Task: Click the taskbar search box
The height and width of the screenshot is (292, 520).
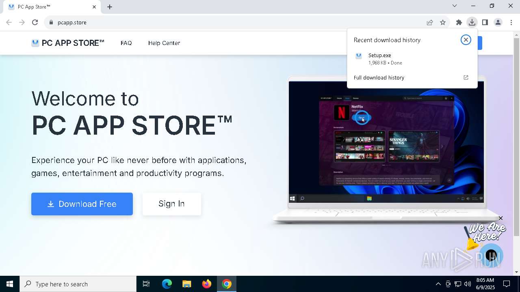Action: coord(78,284)
